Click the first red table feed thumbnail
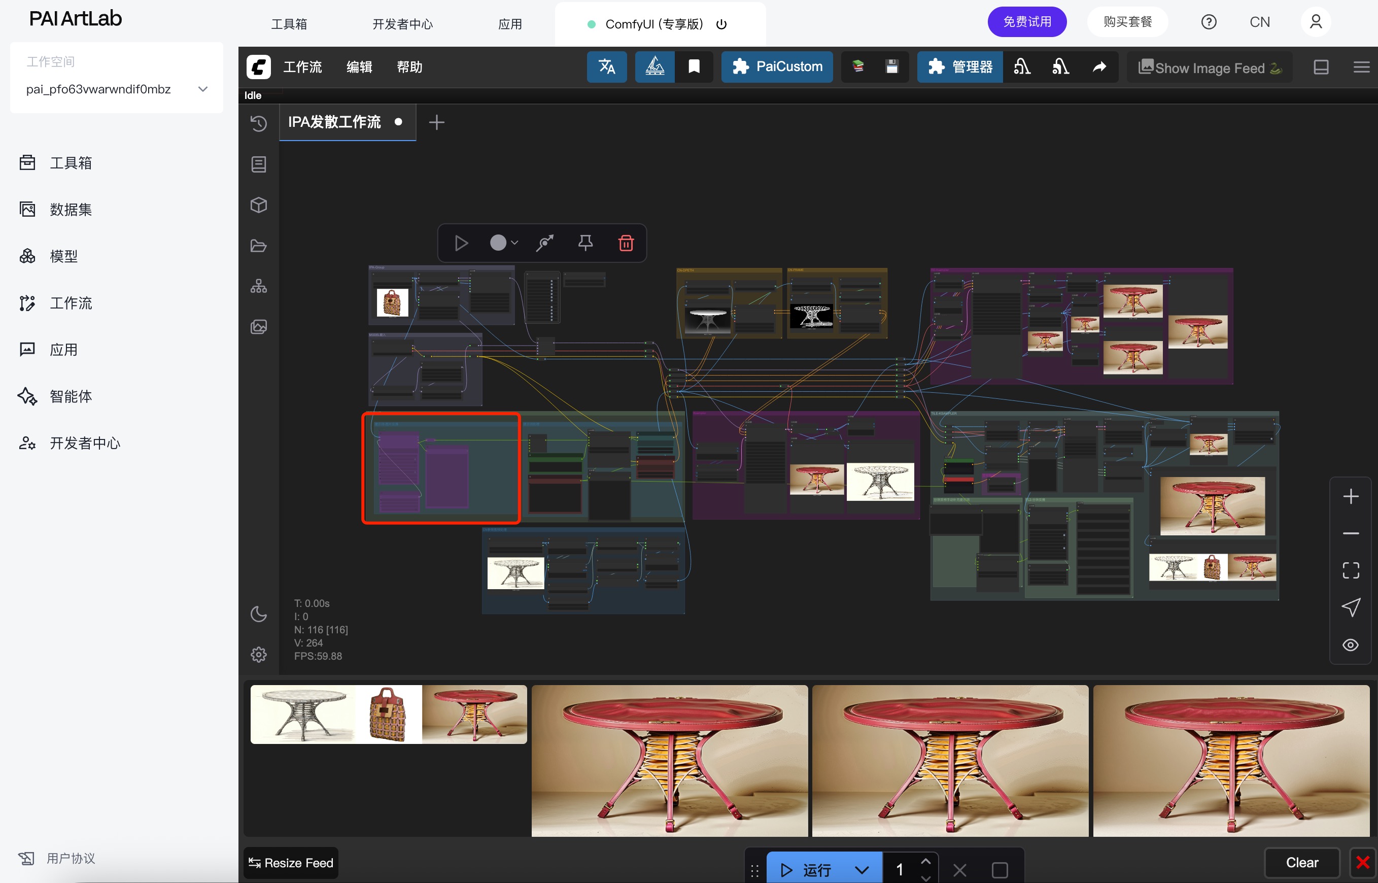Viewport: 1378px width, 883px height. (669, 760)
